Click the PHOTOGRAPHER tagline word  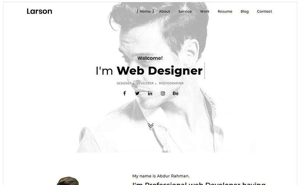(171, 83)
